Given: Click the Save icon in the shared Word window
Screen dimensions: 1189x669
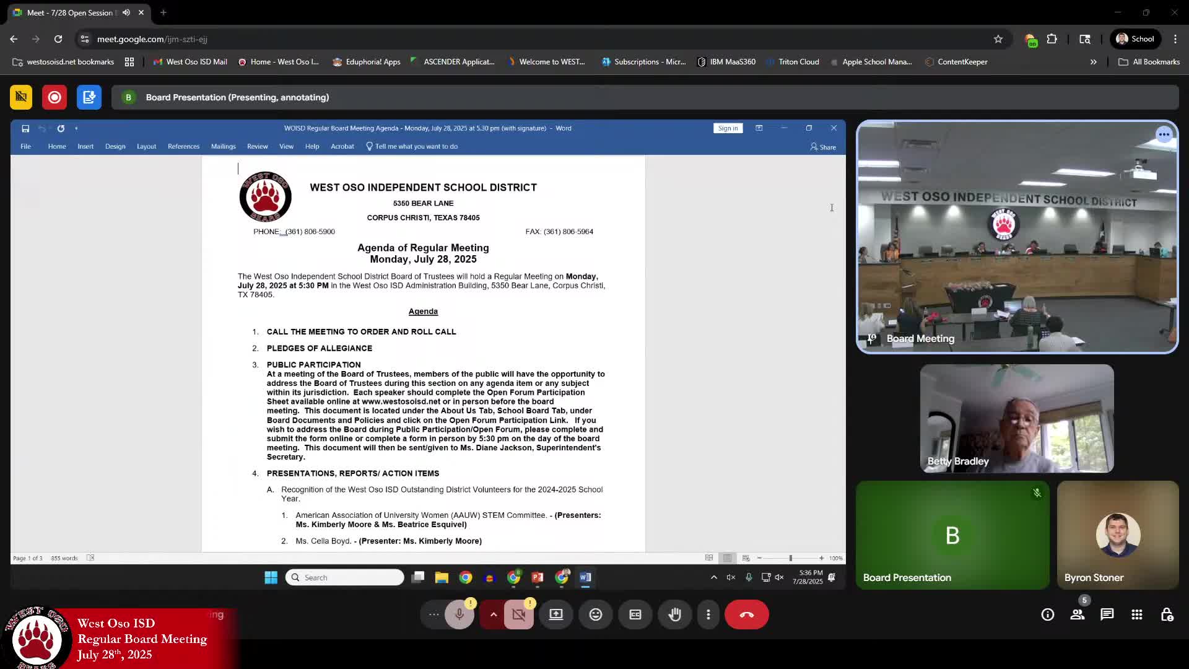Looking at the screenshot, I should 25,129.
